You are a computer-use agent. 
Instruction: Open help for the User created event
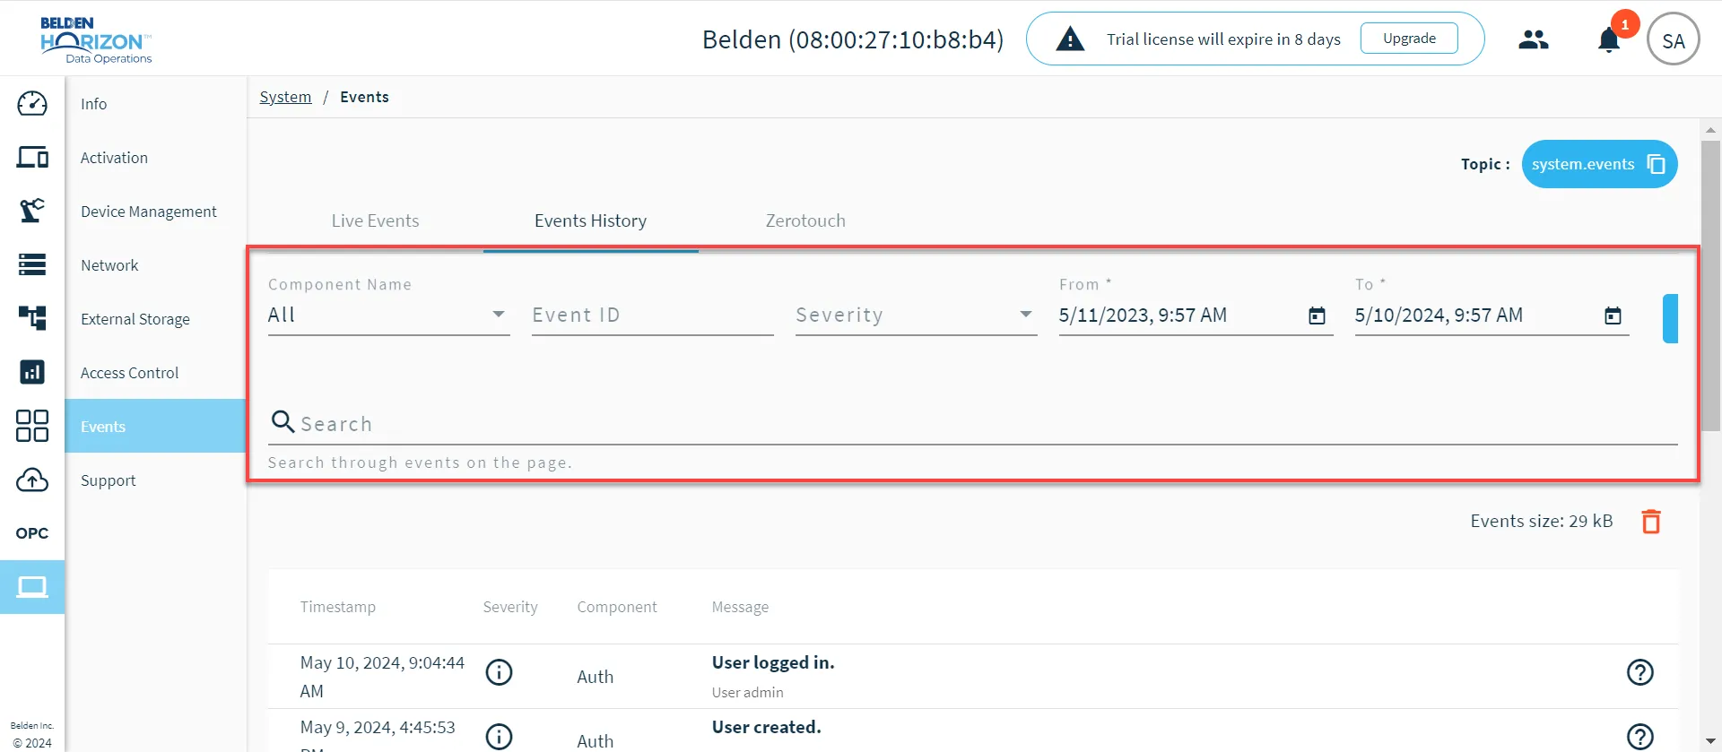(1640, 737)
